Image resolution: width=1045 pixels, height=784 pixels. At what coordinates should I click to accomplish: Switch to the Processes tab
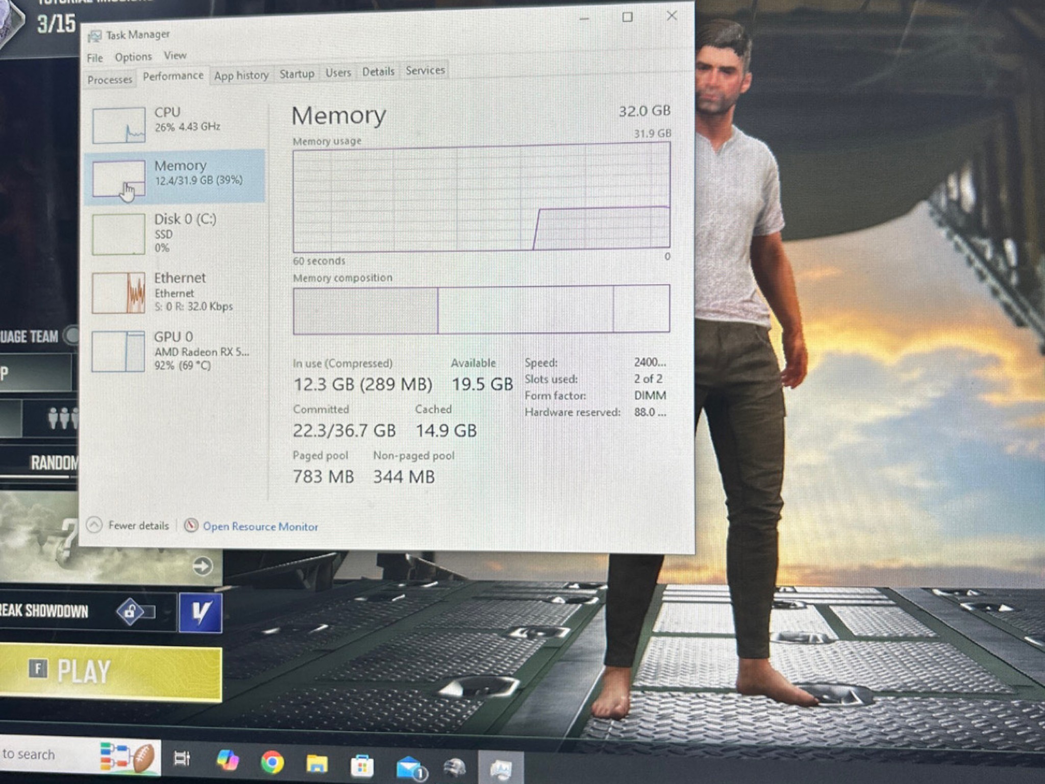coord(110,80)
